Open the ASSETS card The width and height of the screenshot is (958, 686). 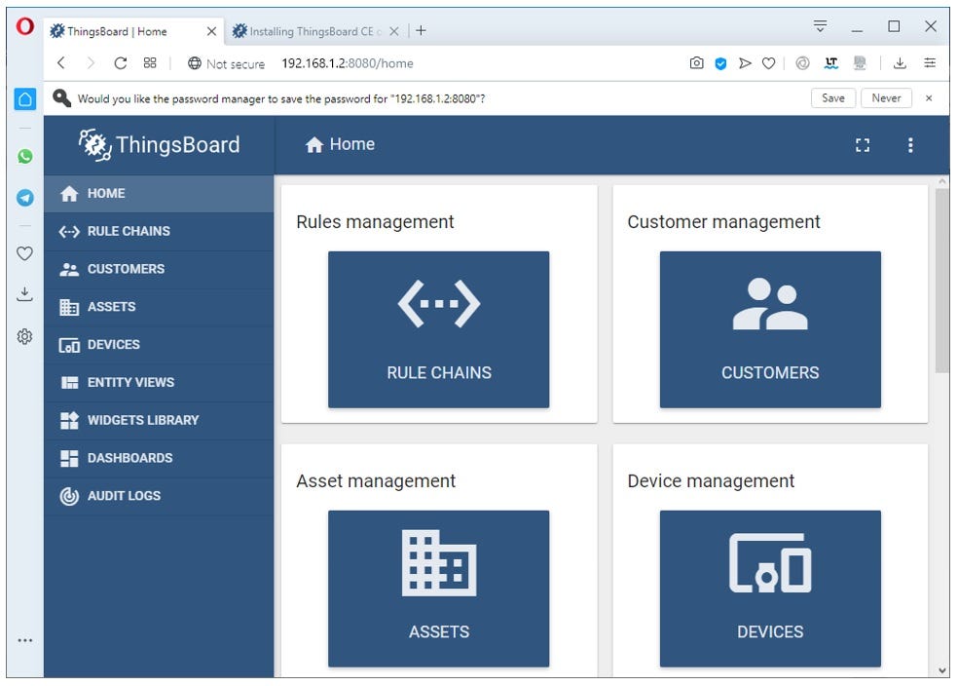pos(439,589)
